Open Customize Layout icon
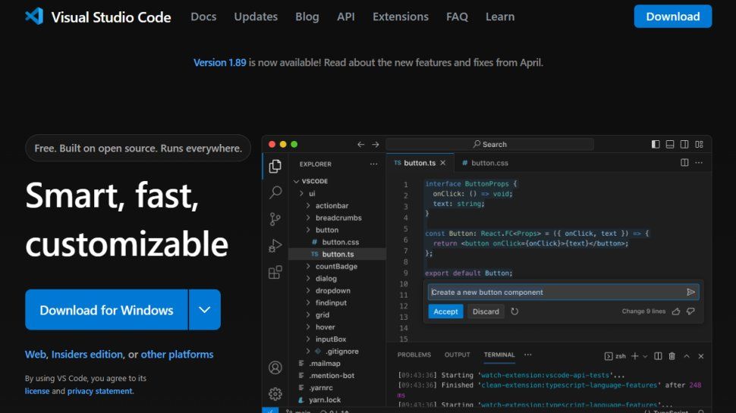The height and width of the screenshot is (413, 736). pyautogui.click(x=699, y=145)
